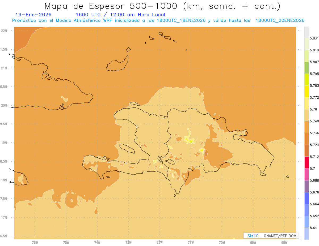
Task: Click the tan legend swatch between 5.748 and 5.76
Action: [307, 115]
